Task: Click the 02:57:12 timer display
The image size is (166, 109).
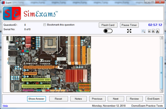Action: point(155,25)
